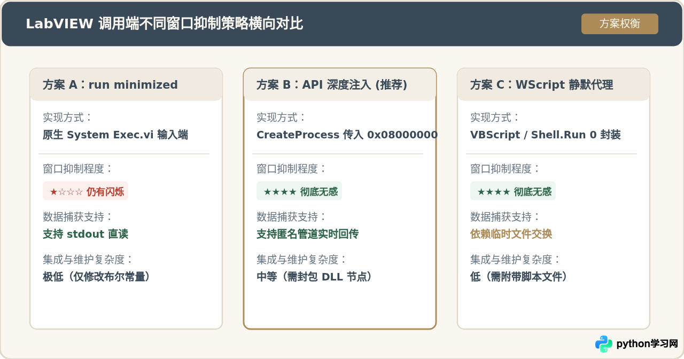
Task: Click the title LabVIEW 调用端不同窗口抑制策略横向对比
Action: [x=165, y=24]
